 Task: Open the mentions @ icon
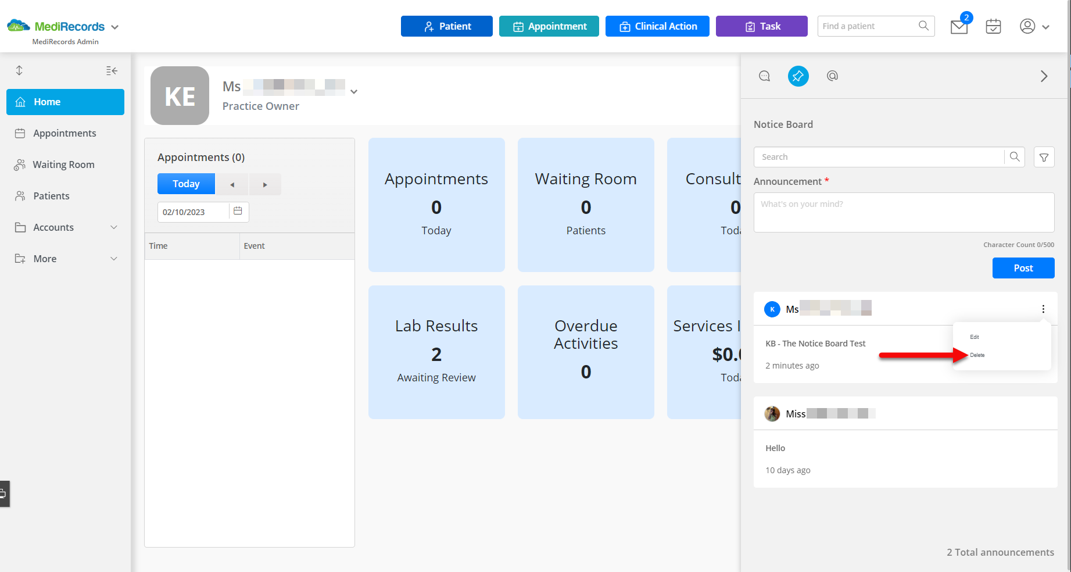[832, 76]
